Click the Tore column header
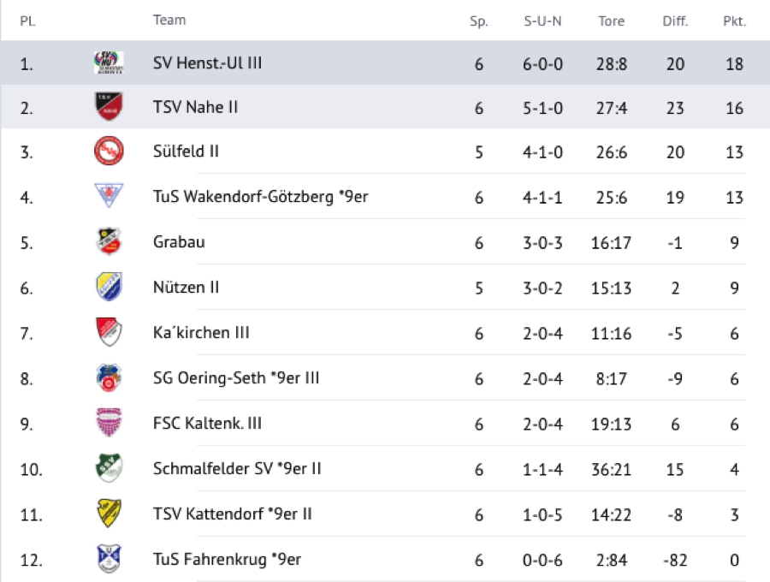Viewport: 770px width, 582px height. [611, 21]
